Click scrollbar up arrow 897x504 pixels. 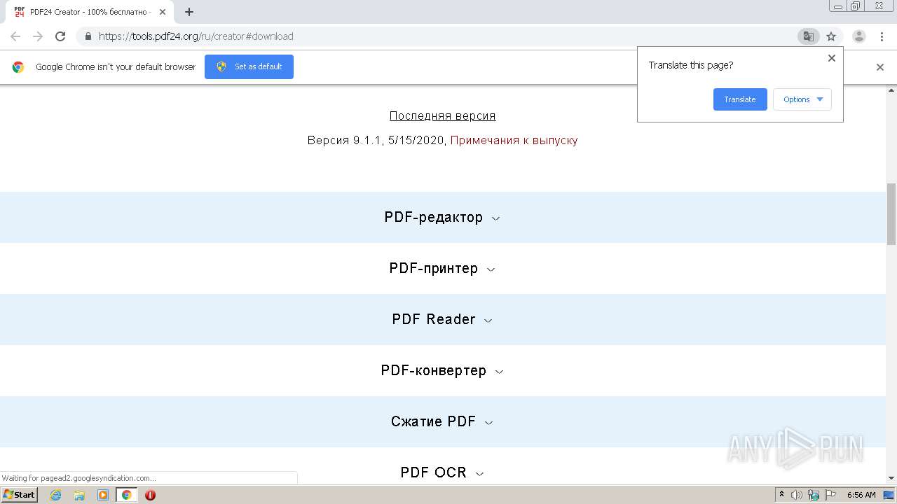point(891,90)
